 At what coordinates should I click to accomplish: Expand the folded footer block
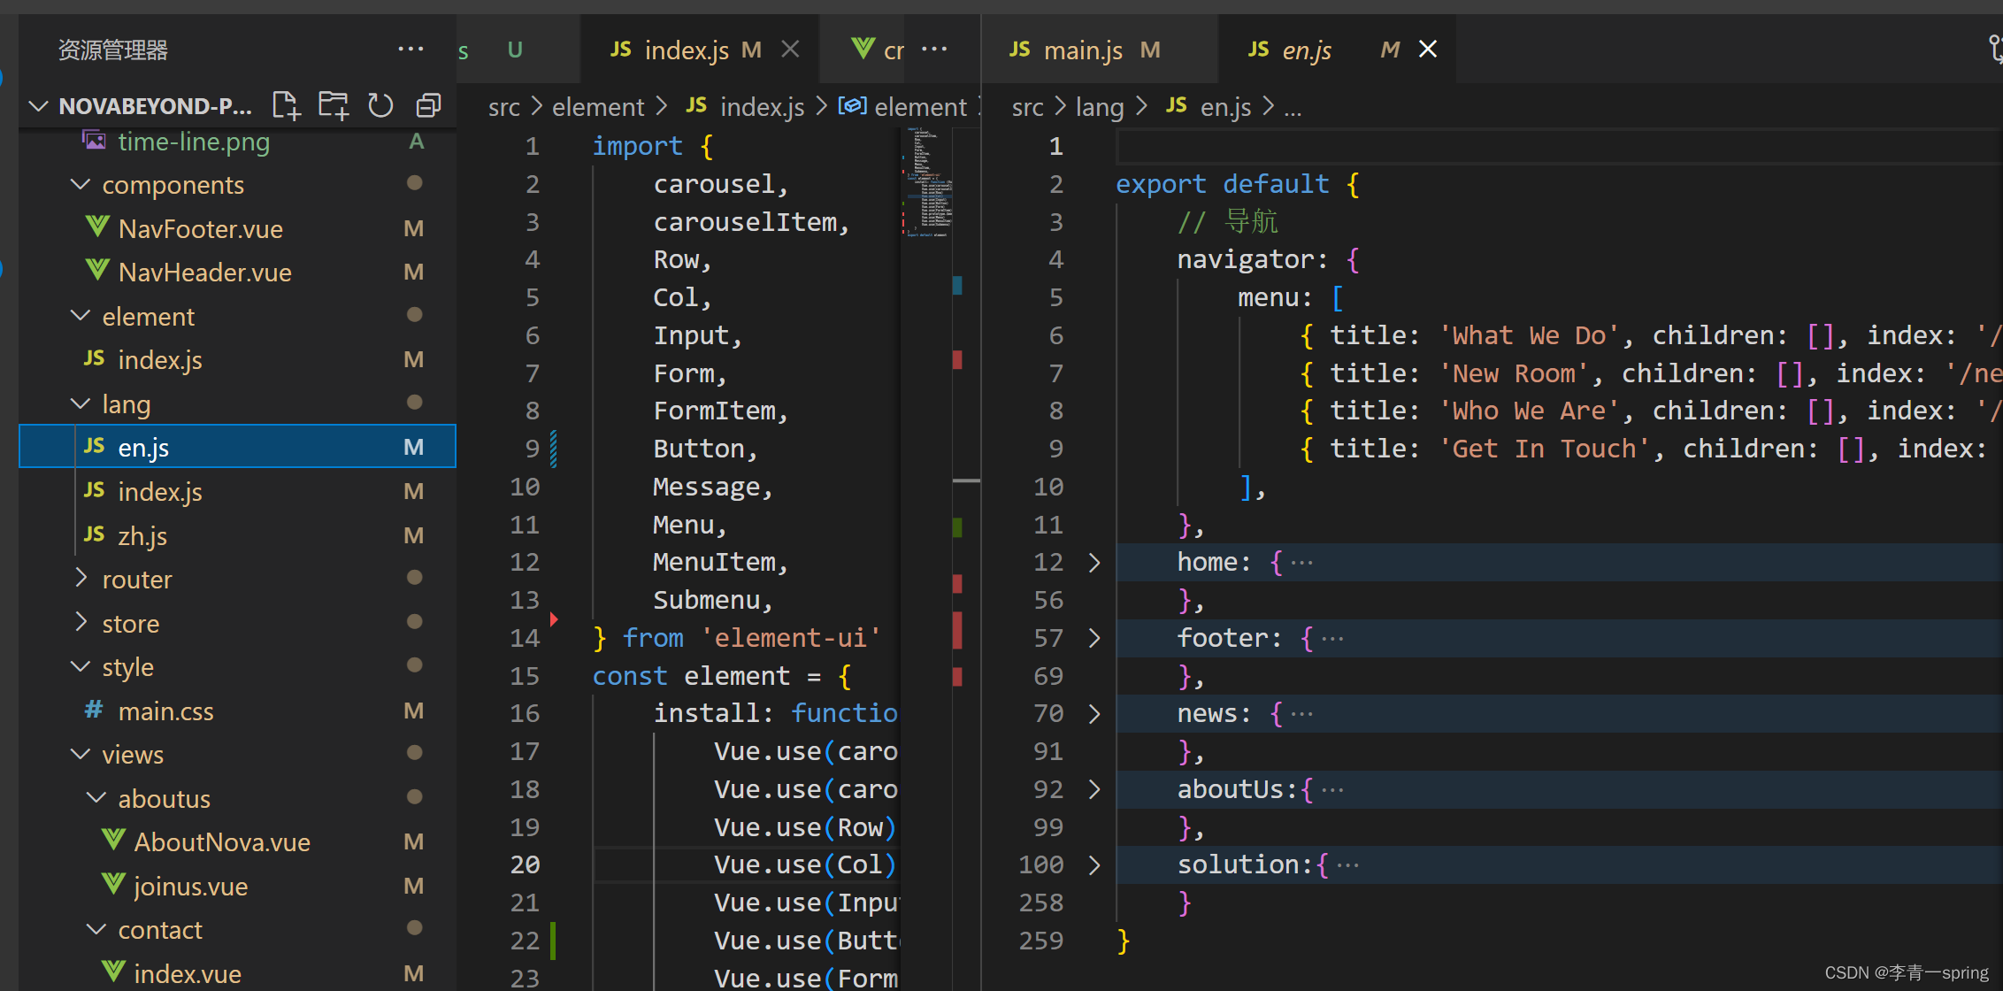pos(1094,638)
